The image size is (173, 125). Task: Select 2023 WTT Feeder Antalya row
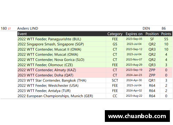coord(95,91)
